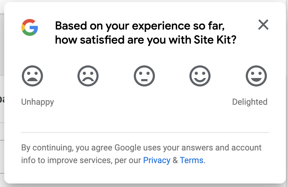
Task: Click the 'By continuing, you agree' disclaimer line
Action: 141,148
